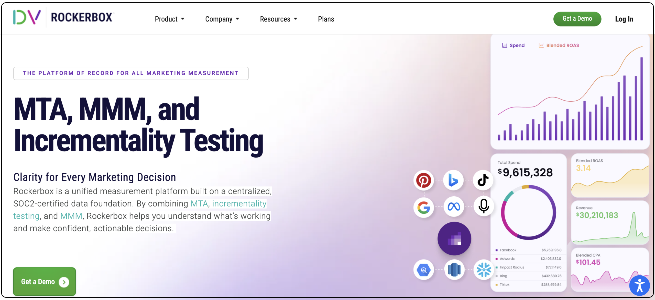Viewport: 655px width, 300px height.
Task: Click the Adwords spend row
Action: [529, 259]
